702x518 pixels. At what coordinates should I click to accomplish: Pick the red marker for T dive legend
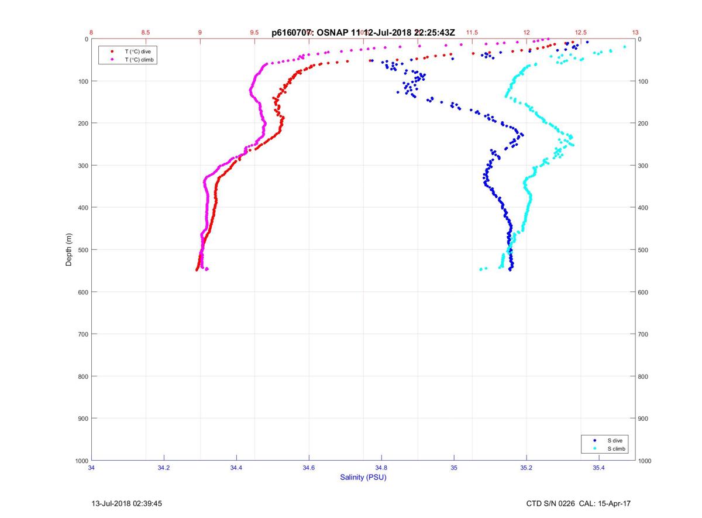[x=112, y=52]
